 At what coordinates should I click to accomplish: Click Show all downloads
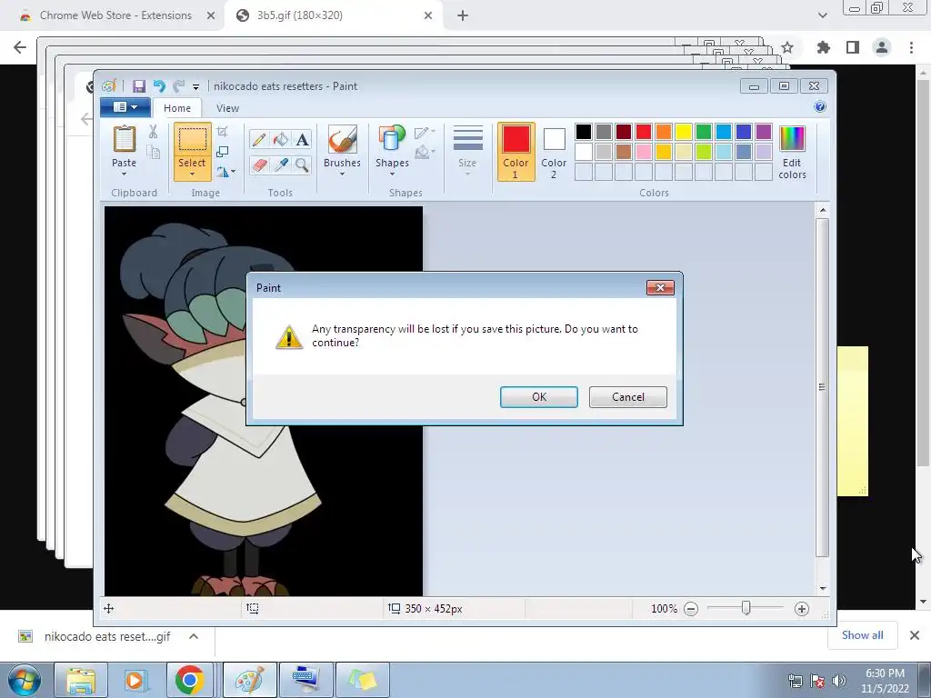click(x=862, y=635)
